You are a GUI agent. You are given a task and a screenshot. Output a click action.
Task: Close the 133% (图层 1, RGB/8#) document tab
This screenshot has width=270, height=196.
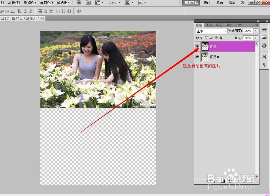point(42,18)
